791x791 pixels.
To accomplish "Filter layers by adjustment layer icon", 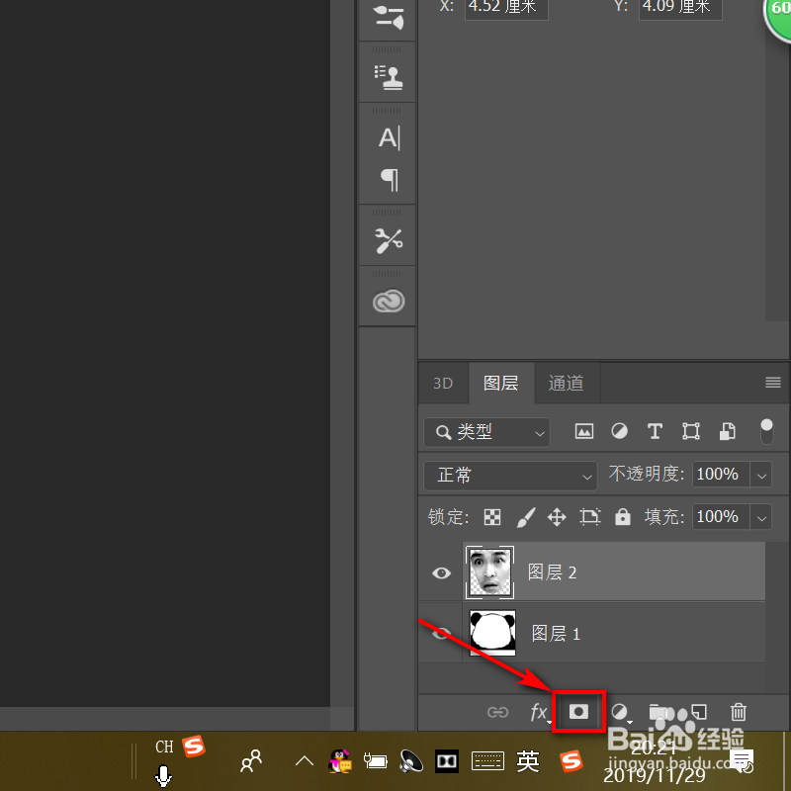I will click(x=619, y=431).
